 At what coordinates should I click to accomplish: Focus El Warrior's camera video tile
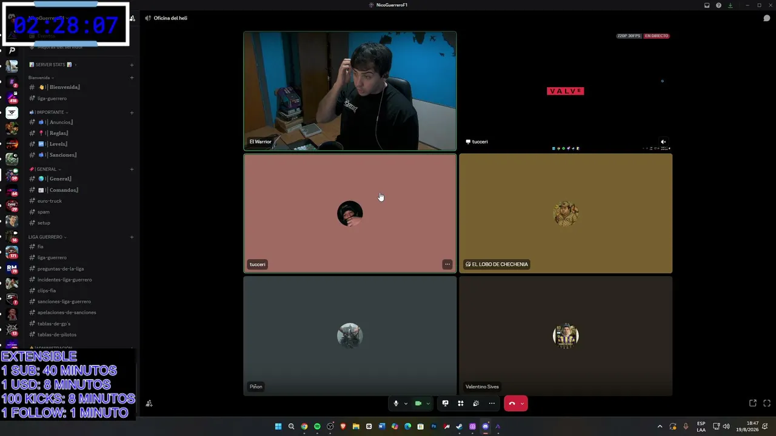click(x=350, y=91)
